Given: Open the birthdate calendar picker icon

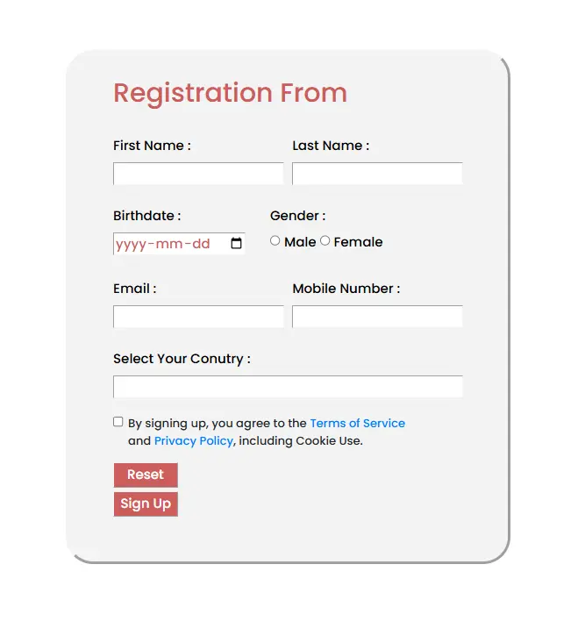Looking at the screenshot, I should (x=236, y=244).
